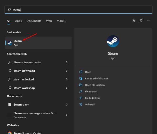Choose Pin to Start option

coord(91,92)
